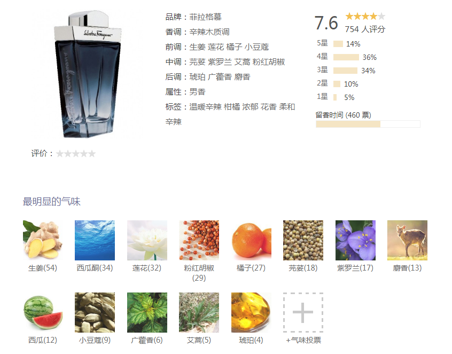
Task: Click the 琥珀 base note link
Action: (197, 77)
